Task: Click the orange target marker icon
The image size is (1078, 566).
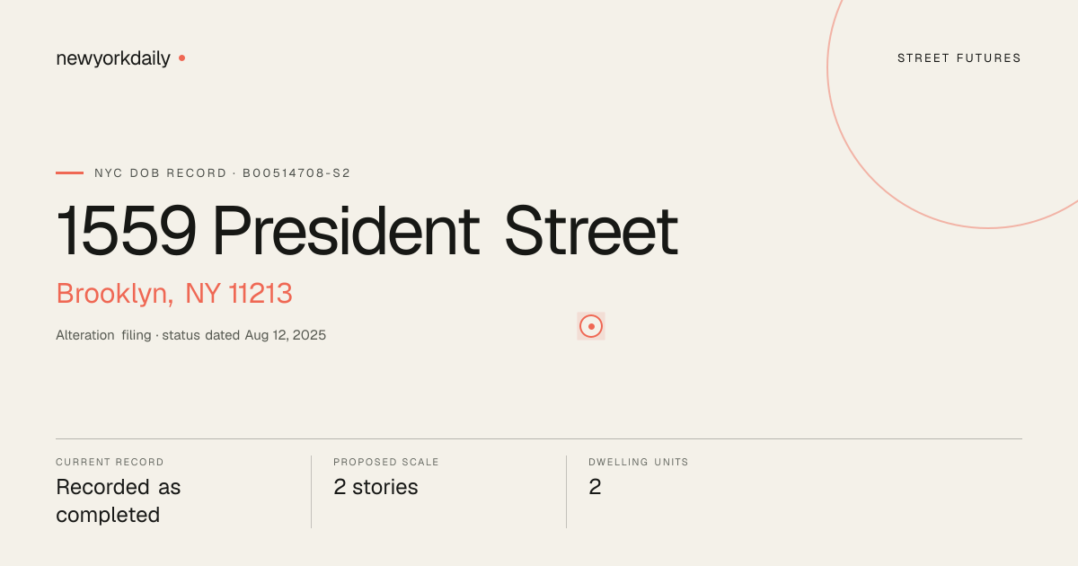Action: point(591,326)
